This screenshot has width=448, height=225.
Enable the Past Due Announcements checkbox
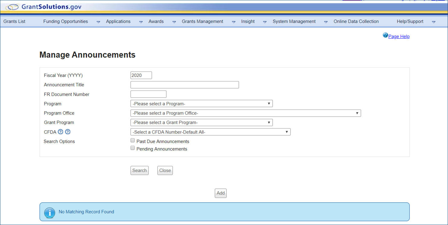click(132, 141)
